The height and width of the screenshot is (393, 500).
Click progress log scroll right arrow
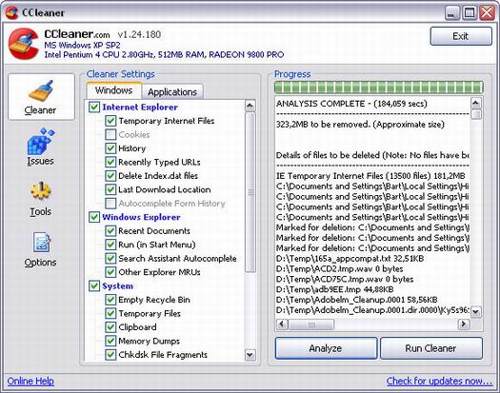coord(463,324)
